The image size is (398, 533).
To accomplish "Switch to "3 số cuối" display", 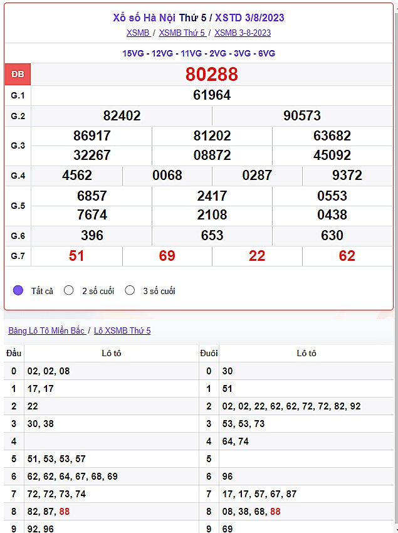I will pyautogui.click(x=130, y=290).
